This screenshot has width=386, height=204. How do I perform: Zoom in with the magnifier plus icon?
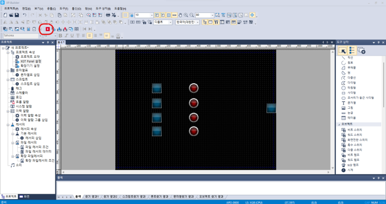click(x=186, y=15)
